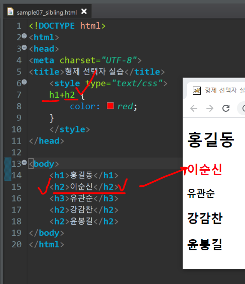Image resolution: width=245 pixels, height=284 pixels.
Task: Click the DOCTYPE text on line 1
Action: pyautogui.click(x=57, y=26)
